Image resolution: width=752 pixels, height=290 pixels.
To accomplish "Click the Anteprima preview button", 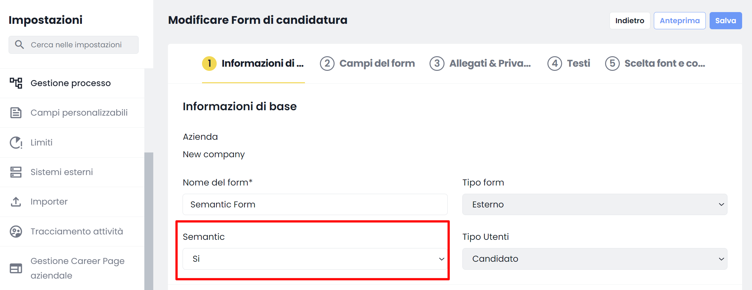I will (680, 21).
